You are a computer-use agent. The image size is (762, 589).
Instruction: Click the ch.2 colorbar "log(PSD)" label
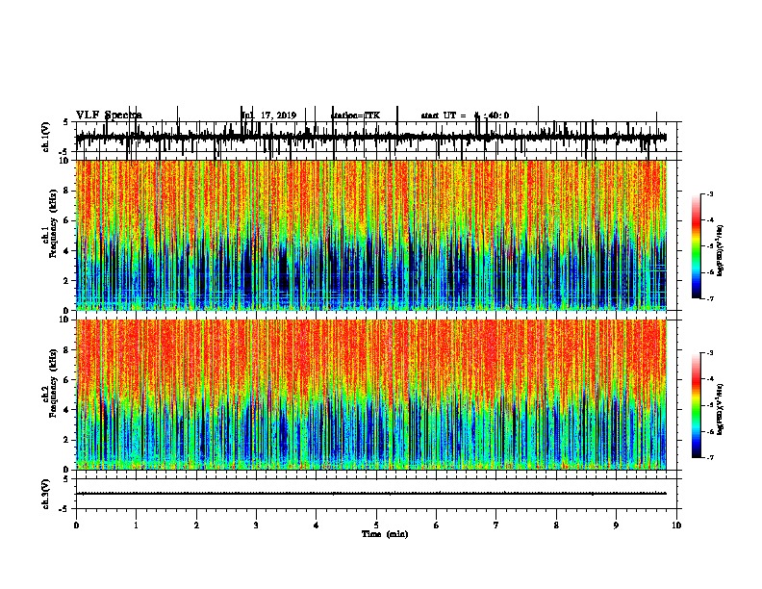click(x=720, y=409)
